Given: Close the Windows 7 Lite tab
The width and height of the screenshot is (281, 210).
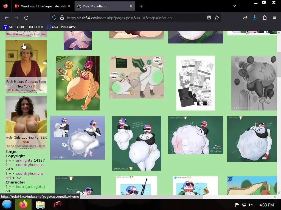Looking at the screenshot, I should coord(69,6).
